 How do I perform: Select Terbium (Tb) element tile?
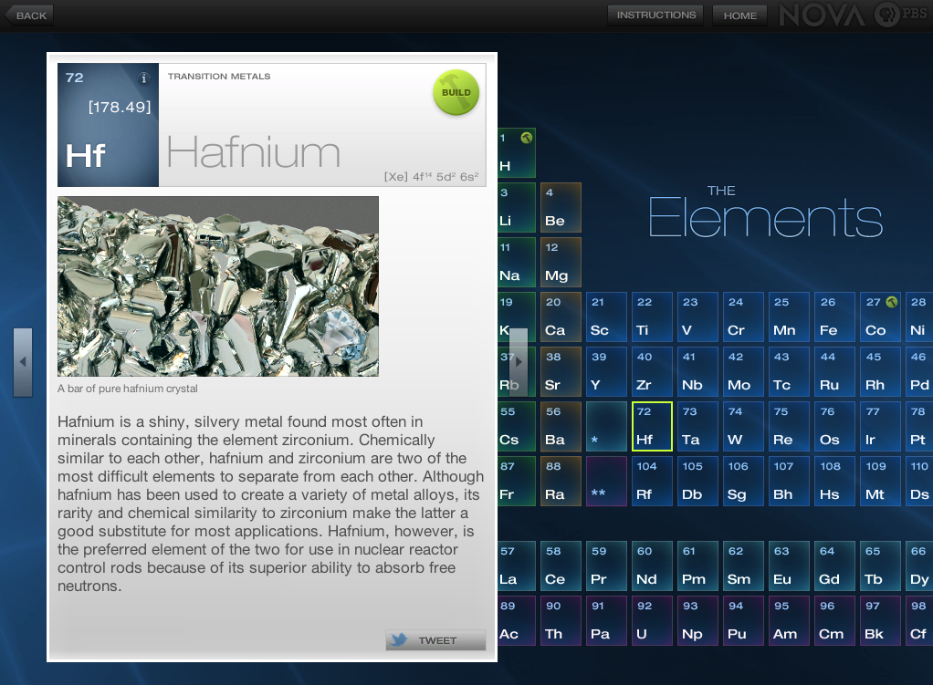881,566
